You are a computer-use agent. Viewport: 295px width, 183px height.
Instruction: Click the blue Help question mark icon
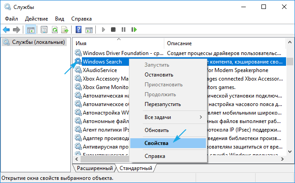click(x=78, y=30)
